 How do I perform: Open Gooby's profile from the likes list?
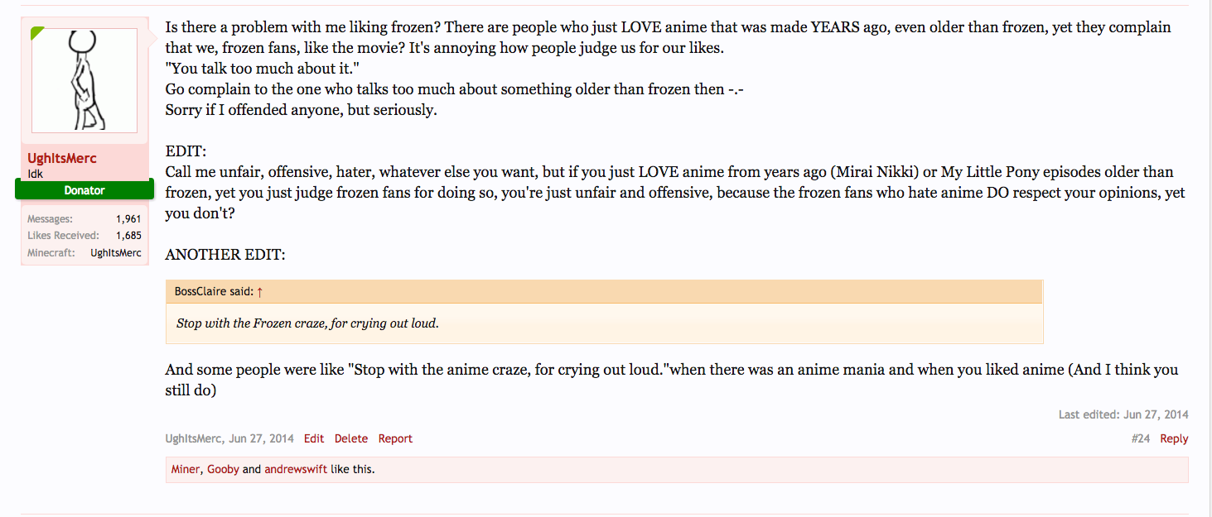tap(223, 469)
